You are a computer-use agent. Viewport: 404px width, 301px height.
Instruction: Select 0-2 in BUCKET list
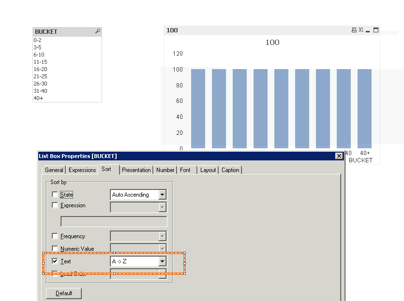67,40
